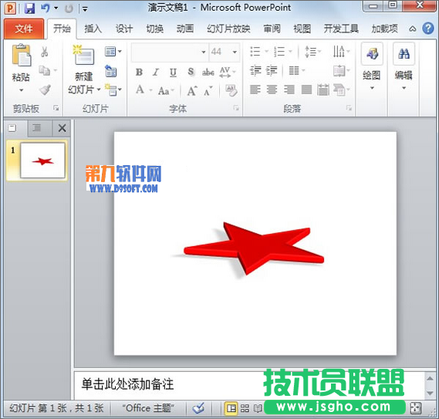Click the Bullets list icon
The width and height of the screenshot is (439, 419).
point(255,52)
